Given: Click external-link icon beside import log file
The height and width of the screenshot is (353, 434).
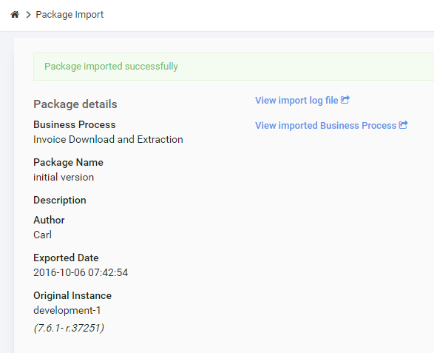Looking at the screenshot, I should click(x=345, y=99).
